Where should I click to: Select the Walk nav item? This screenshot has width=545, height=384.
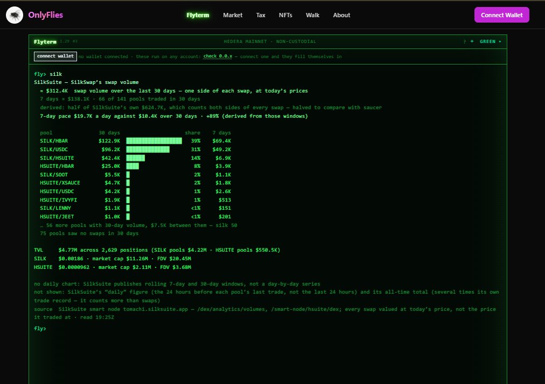[x=312, y=15]
